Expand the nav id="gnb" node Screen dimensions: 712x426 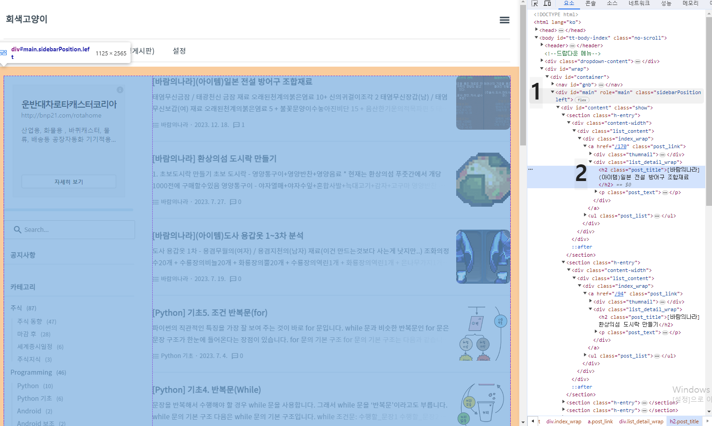click(553, 84)
